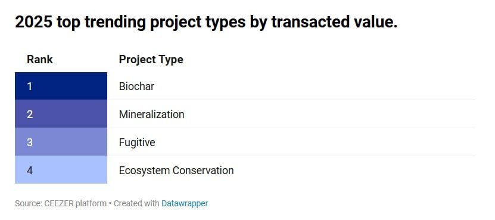495x220 pixels.
Task: Click the number 1 in rank column
Action: (x=30, y=86)
